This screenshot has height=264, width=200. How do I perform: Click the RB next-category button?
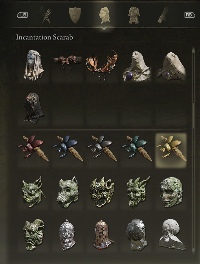[189, 15]
